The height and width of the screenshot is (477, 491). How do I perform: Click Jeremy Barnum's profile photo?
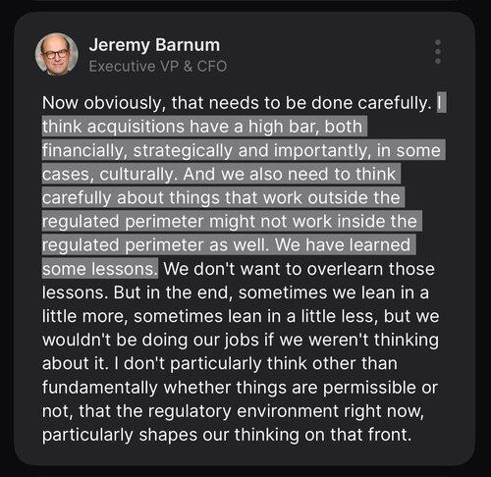click(57, 54)
